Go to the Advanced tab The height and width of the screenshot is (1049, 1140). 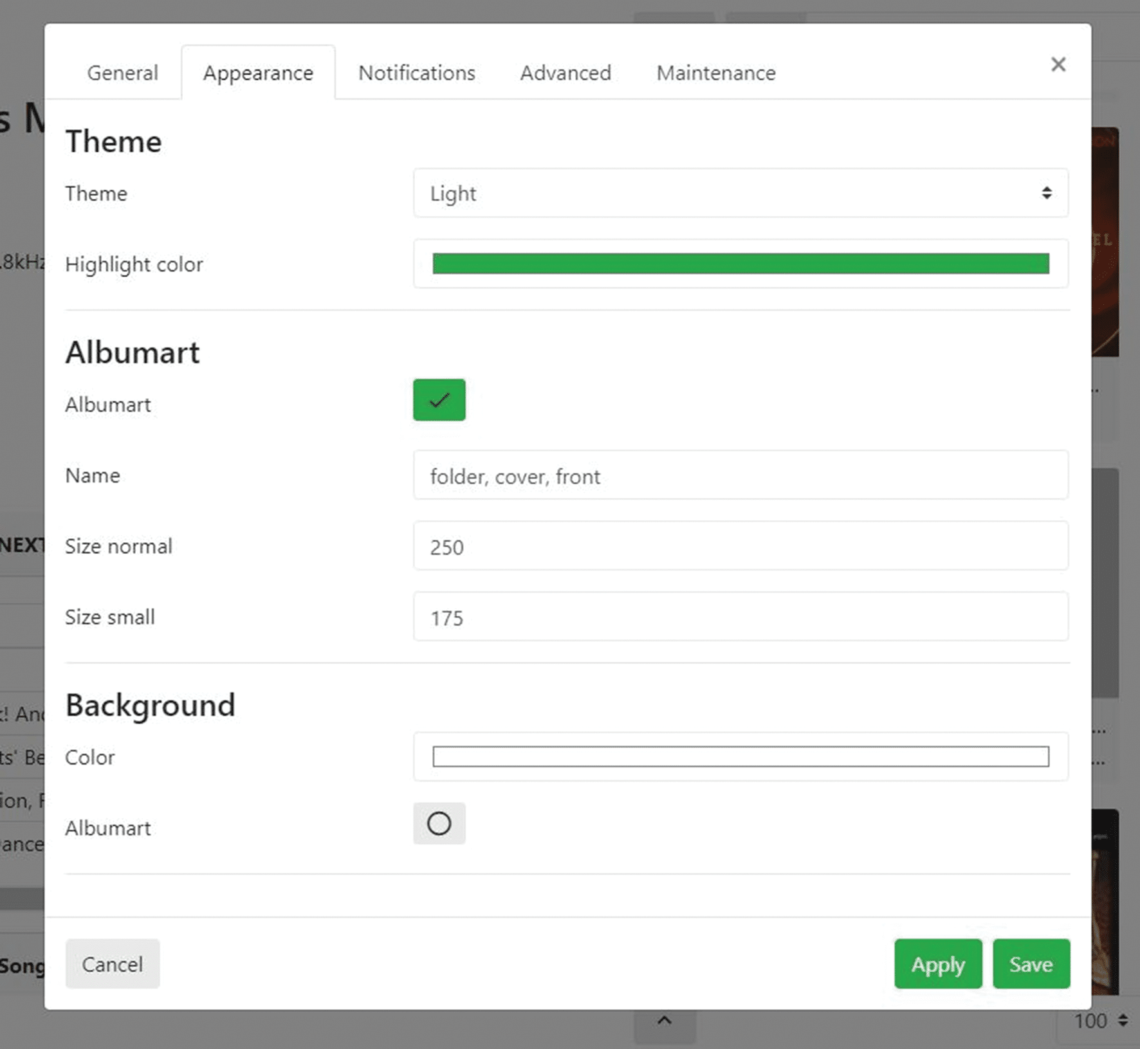point(565,73)
